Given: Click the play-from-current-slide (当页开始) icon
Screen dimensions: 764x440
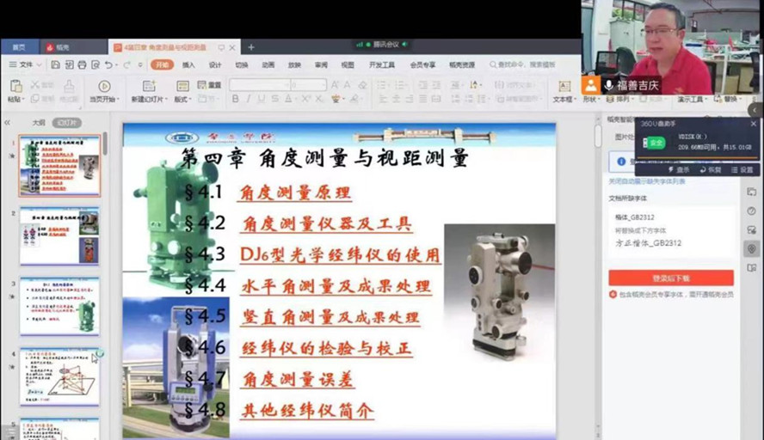Looking at the screenshot, I should coord(104,87).
